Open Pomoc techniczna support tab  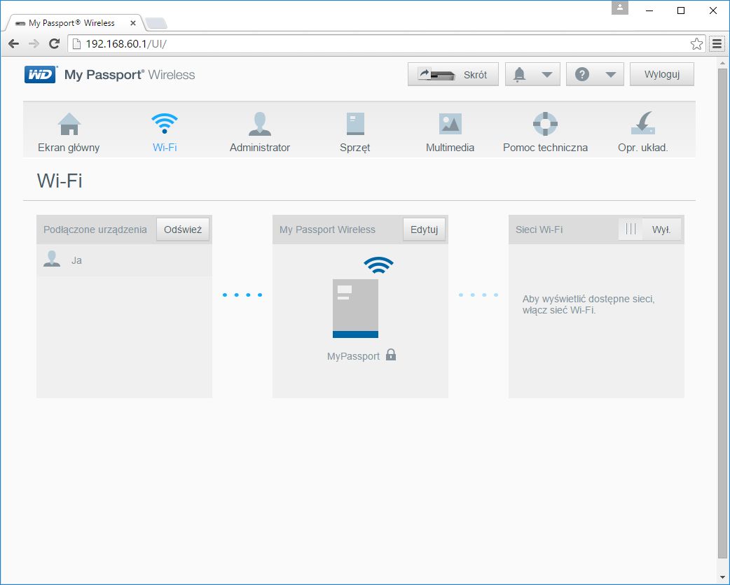click(x=545, y=132)
